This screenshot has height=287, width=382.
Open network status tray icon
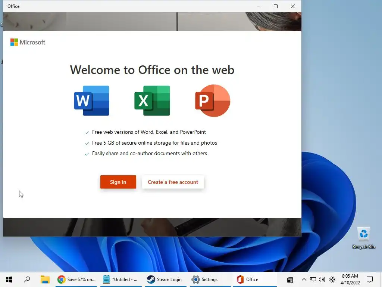click(313, 280)
